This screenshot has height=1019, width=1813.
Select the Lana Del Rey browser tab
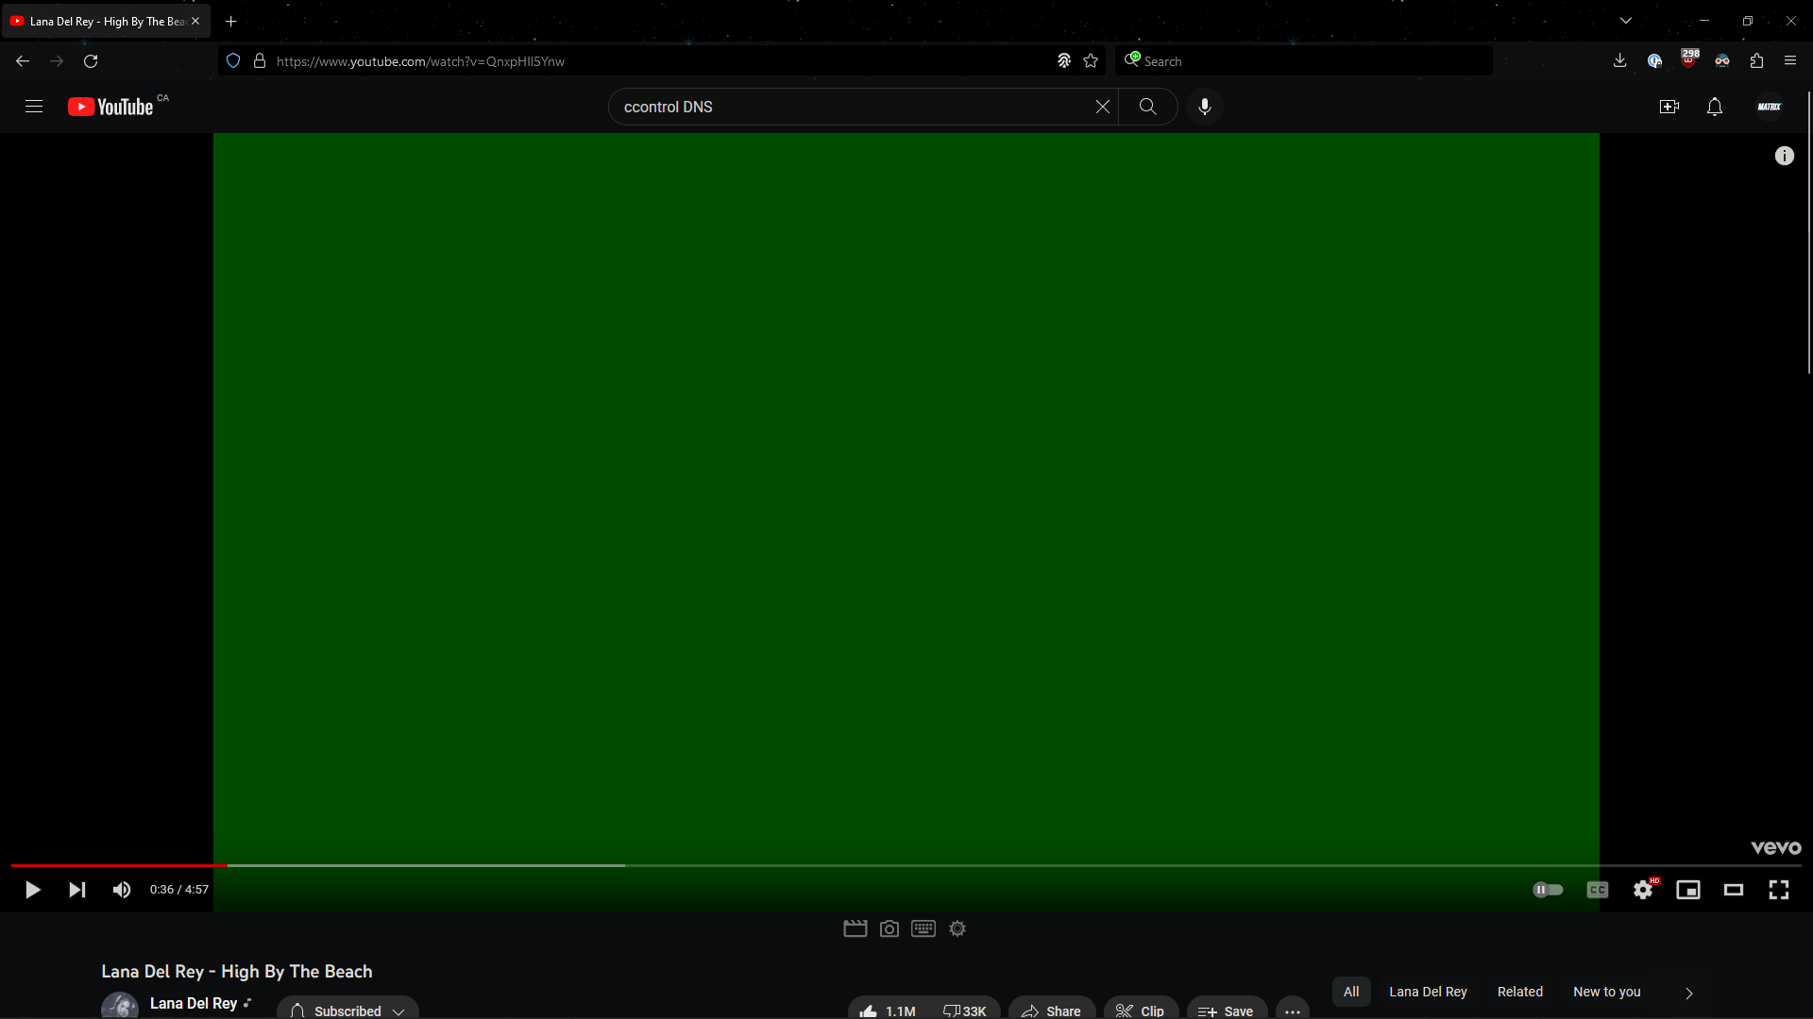106,21
